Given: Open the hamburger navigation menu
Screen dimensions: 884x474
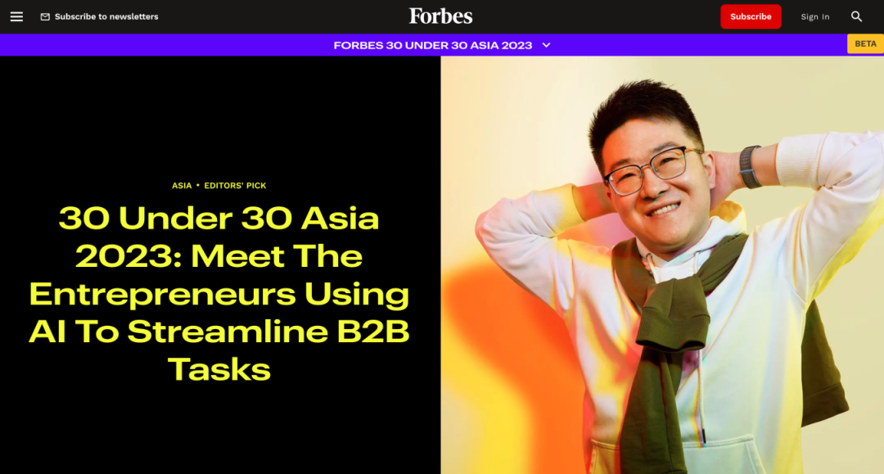Looking at the screenshot, I should point(16,16).
